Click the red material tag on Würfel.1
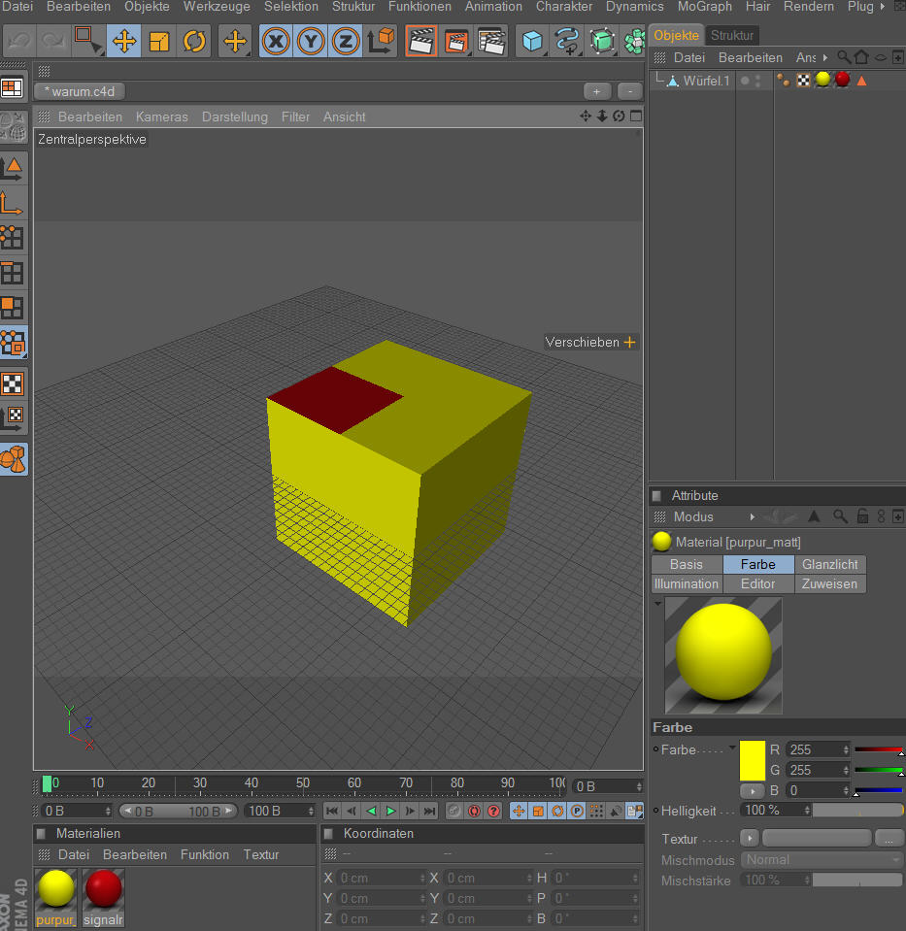The height and width of the screenshot is (931, 906). pyautogui.click(x=843, y=81)
